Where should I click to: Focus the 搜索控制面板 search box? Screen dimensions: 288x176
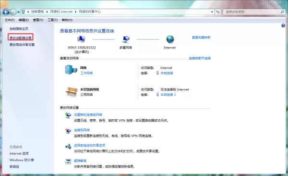pos(252,12)
